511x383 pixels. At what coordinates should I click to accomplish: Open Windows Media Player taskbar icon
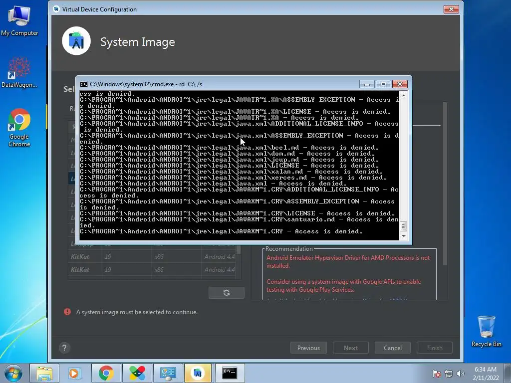75,373
